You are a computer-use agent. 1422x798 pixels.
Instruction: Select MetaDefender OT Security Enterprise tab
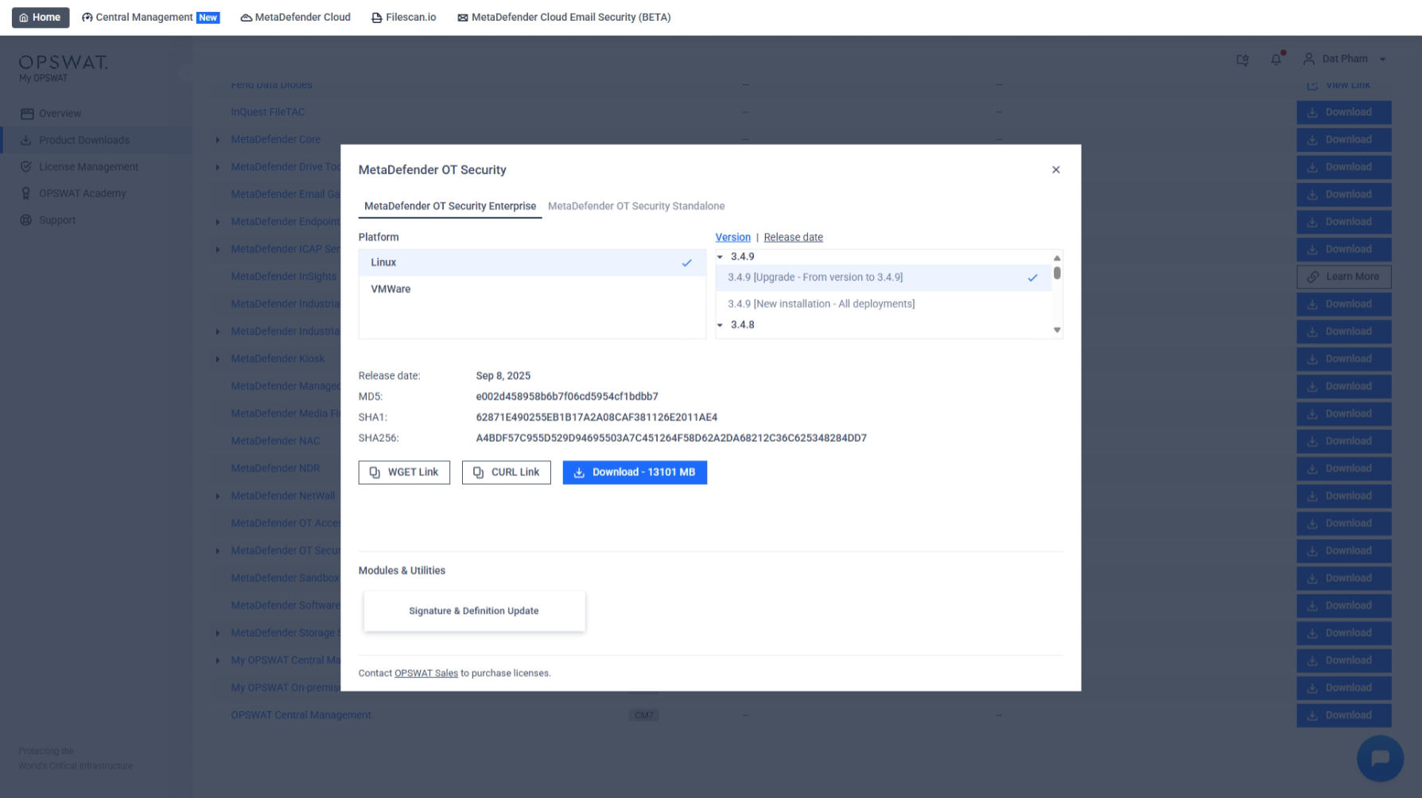pos(449,206)
